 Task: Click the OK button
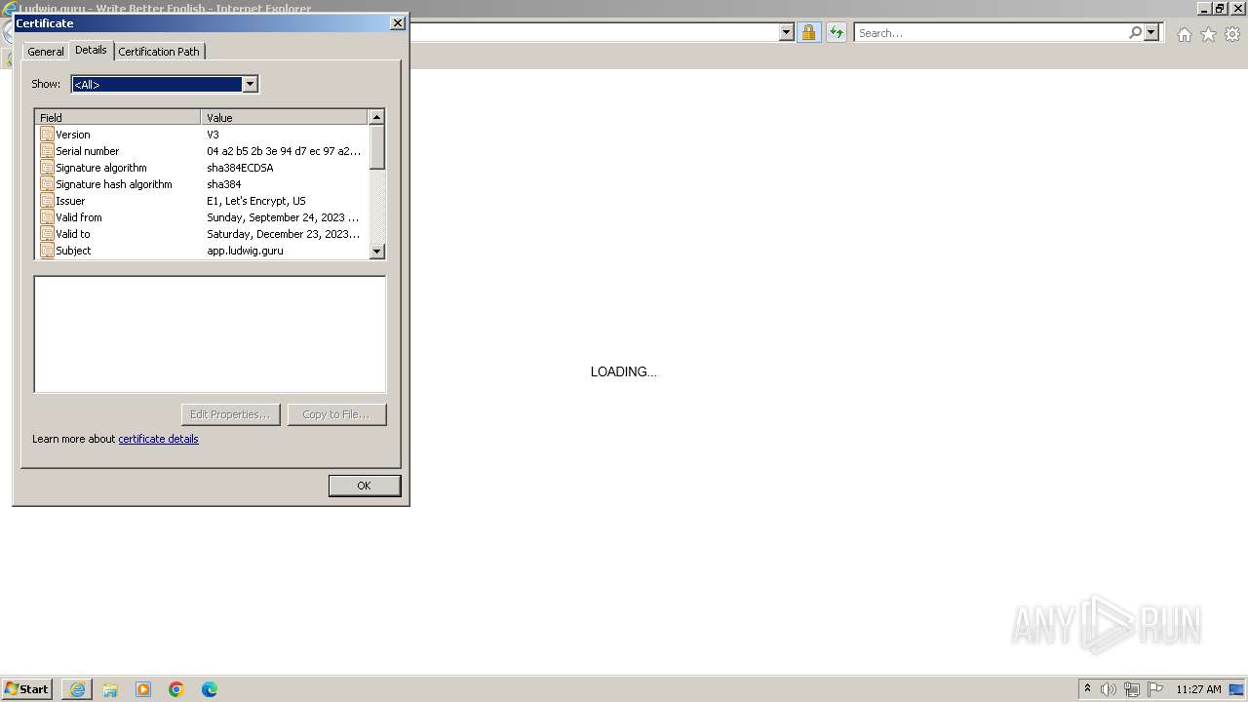point(364,486)
